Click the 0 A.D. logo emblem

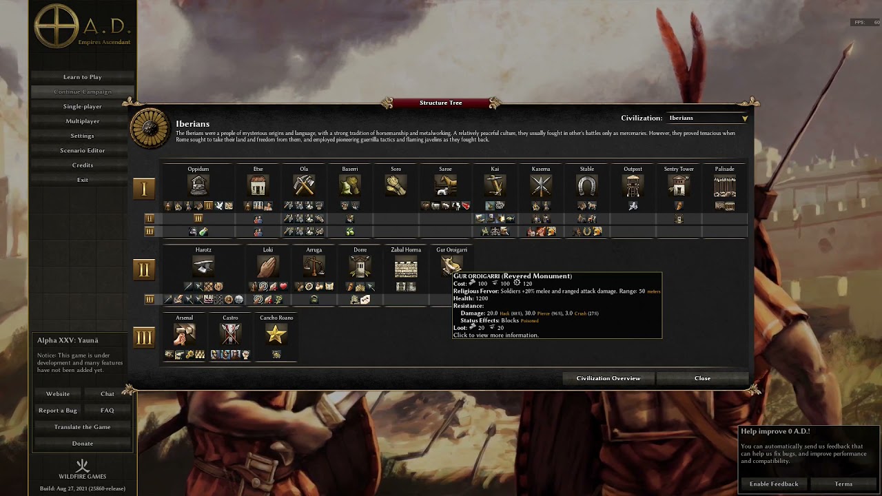(x=58, y=26)
